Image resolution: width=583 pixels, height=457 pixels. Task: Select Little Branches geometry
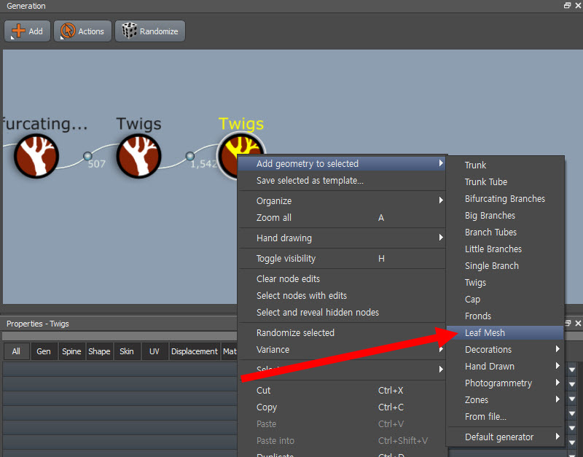506,249
